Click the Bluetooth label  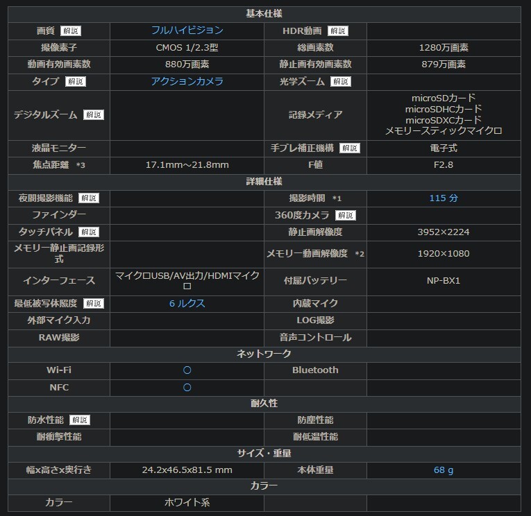pyautogui.click(x=315, y=370)
